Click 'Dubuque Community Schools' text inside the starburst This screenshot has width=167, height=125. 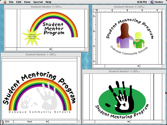pos(32,37)
